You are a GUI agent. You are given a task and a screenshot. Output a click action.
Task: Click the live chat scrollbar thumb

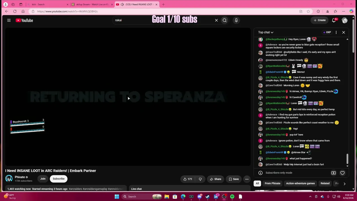tap(347, 159)
